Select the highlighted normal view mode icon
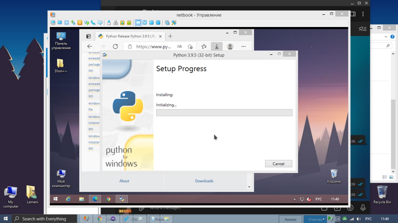The image size is (398, 223). coord(138,23)
